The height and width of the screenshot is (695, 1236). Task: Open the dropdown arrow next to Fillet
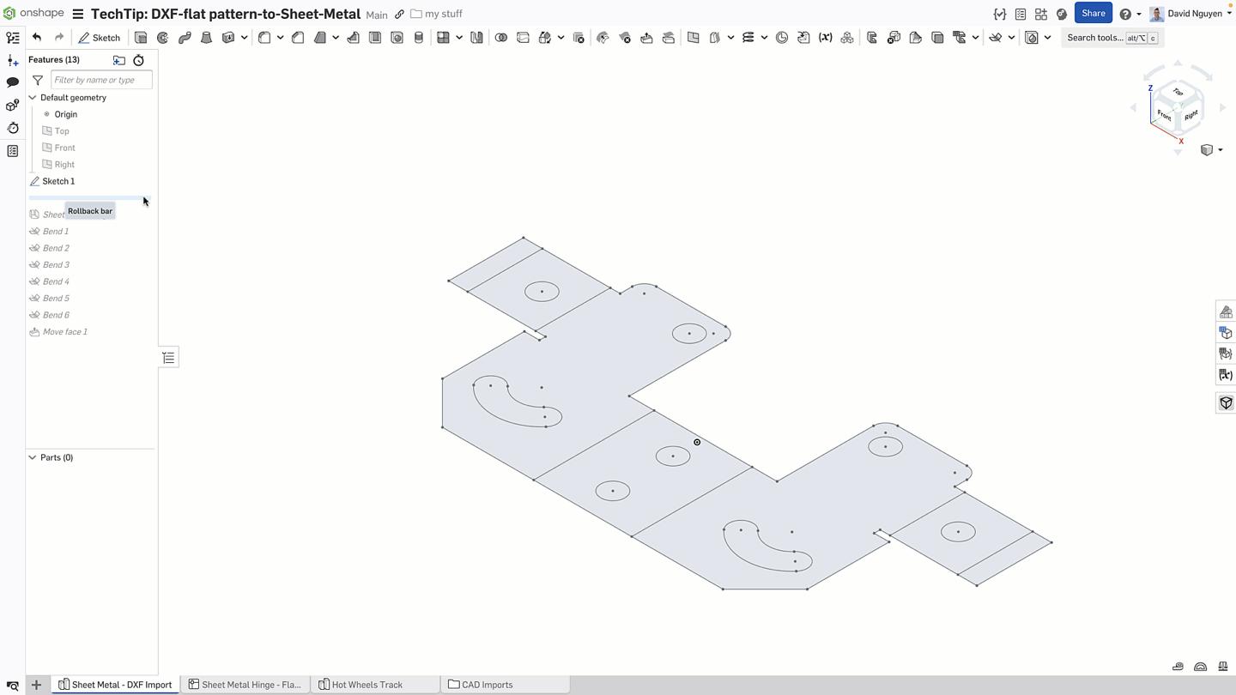pos(280,38)
